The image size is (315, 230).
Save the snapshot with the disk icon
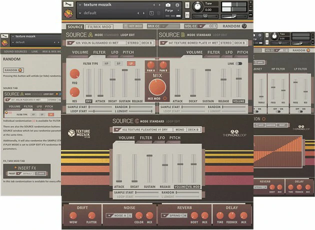pos(151,13)
